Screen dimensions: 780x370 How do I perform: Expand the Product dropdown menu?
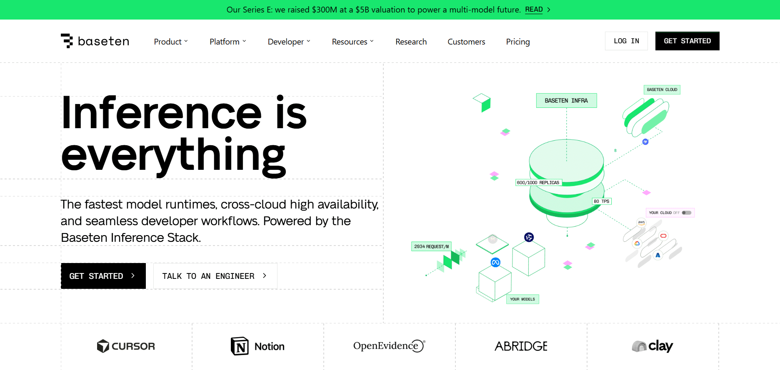(x=171, y=42)
